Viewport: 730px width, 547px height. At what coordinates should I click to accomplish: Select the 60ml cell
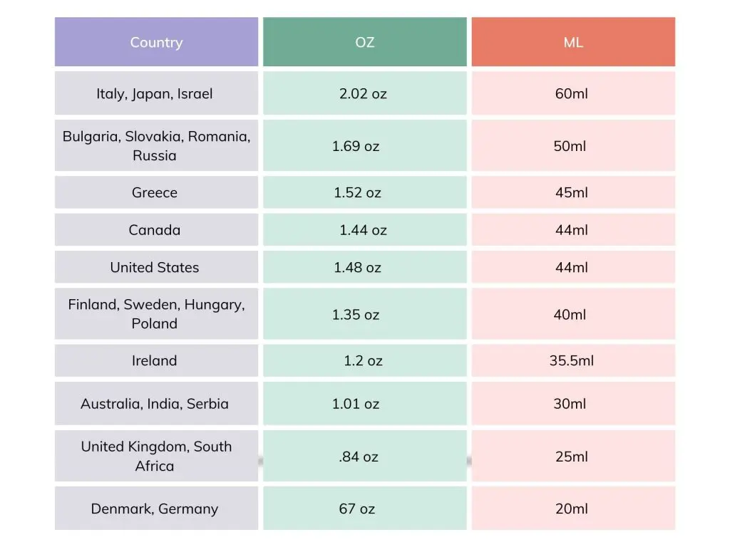(x=572, y=93)
